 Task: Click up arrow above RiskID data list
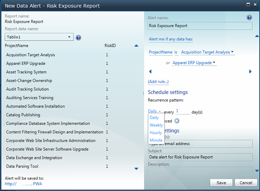click(136, 46)
